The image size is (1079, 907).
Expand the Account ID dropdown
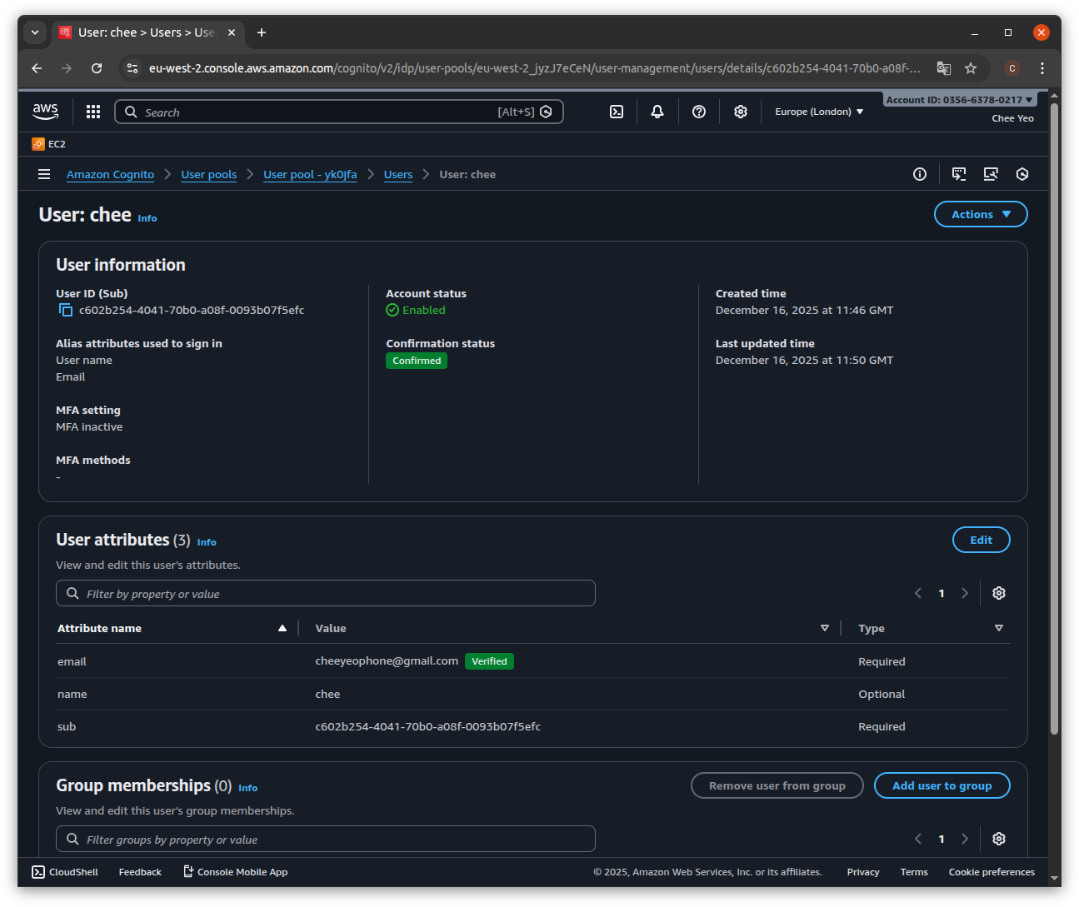[x=959, y=99]
